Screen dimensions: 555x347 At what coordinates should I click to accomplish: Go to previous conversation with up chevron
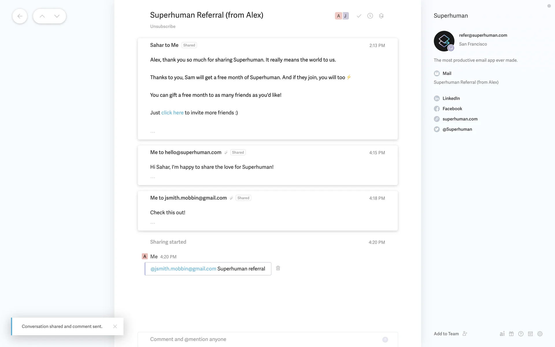42,16
